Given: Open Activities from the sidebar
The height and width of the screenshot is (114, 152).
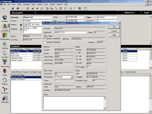Looking at the screenshot, I should (5, 55).
